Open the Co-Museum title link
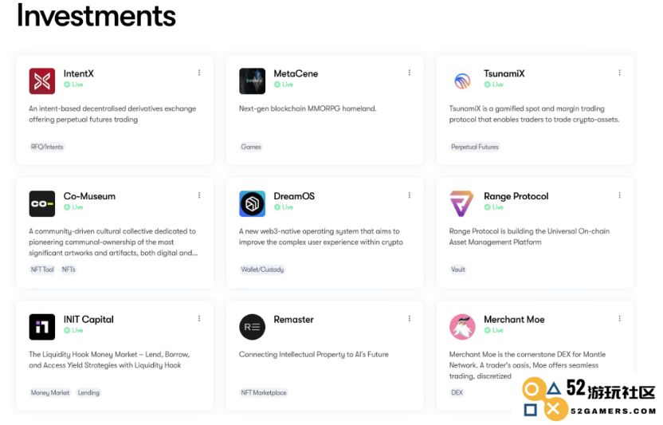 [x=89, y=196]
